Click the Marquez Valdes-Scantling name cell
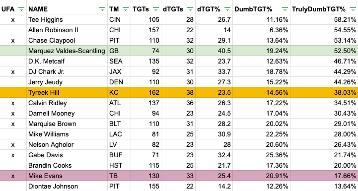Viewport: 358px width, 191px height. (x=67, y=51)
